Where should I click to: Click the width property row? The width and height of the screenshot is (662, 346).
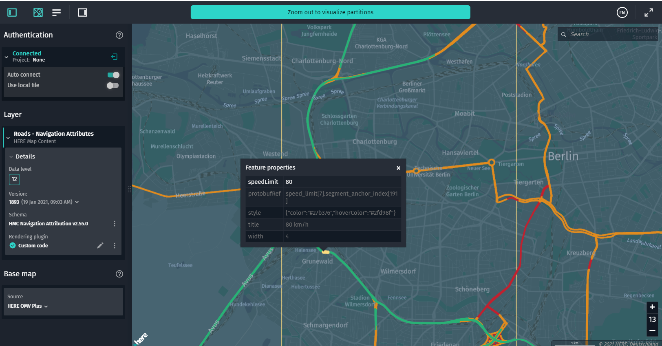point(323,236)
